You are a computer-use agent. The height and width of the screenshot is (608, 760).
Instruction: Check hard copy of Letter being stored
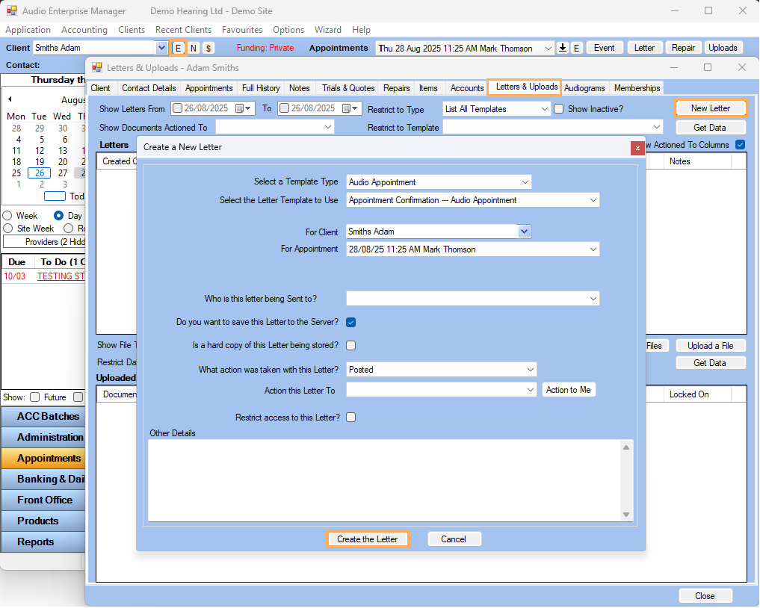pos(350,345)
